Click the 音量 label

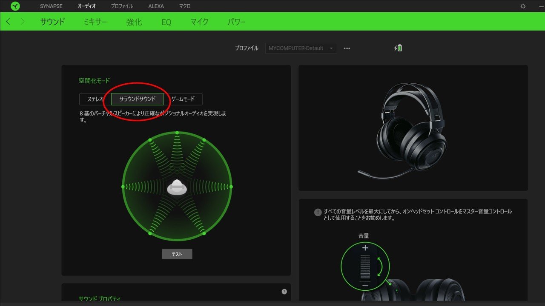[364, 235]
